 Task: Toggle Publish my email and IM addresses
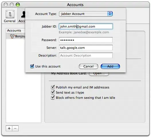[x=53, y=87]
